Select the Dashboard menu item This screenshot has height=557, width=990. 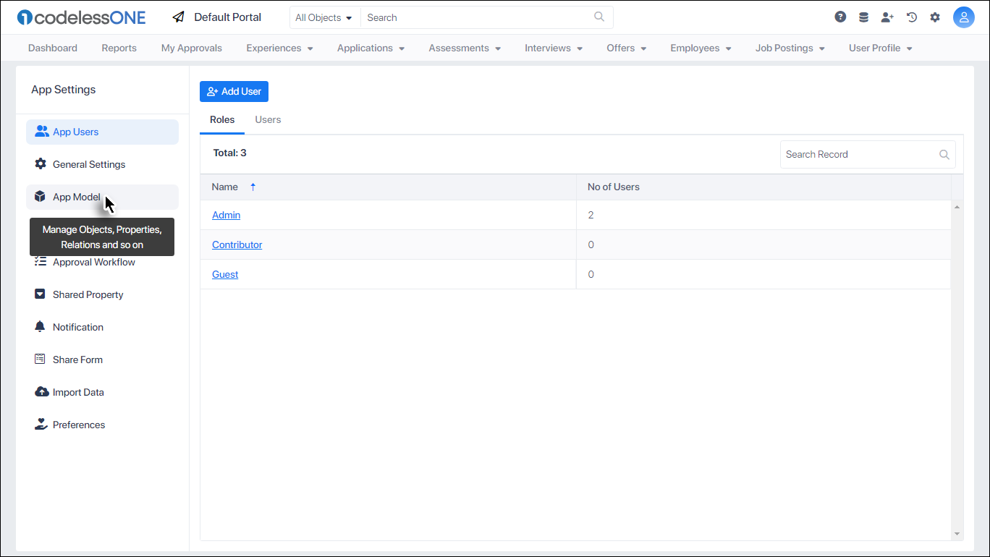[x=52, y=48]
